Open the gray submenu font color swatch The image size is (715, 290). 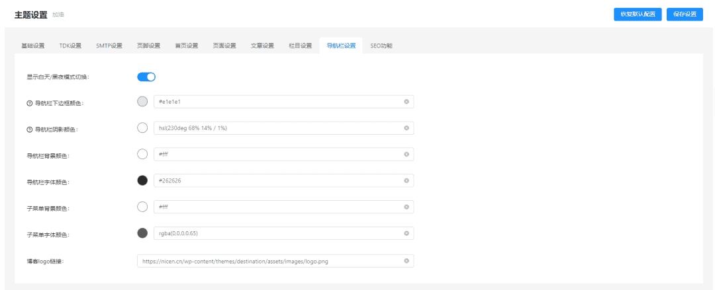coord(142,233)
